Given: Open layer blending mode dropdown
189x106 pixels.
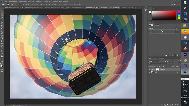Looking at the screenshot, I should click(157, 64).
